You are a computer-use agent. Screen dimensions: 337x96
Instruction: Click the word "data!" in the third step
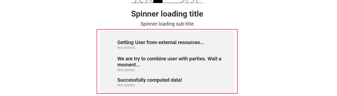click(176, 80)
